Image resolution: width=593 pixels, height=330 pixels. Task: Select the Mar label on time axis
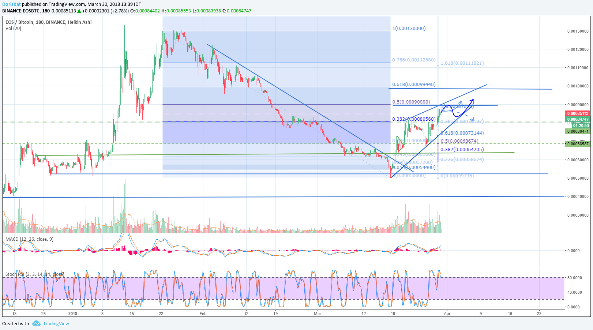pyautogui.click(x=318, y=314)
